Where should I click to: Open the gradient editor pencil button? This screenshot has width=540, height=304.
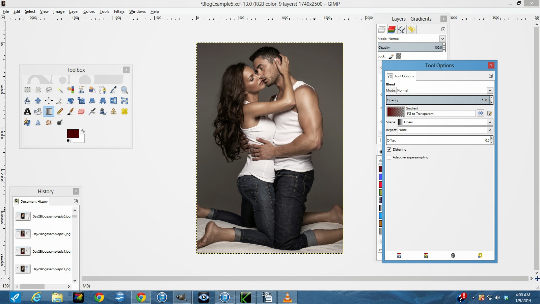pos(489,113)
